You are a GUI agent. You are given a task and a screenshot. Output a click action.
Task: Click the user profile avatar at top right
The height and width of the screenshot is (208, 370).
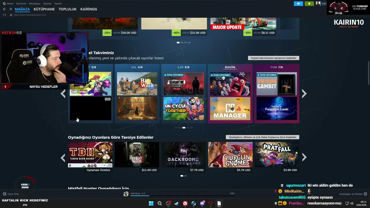[x=318, y=3]
